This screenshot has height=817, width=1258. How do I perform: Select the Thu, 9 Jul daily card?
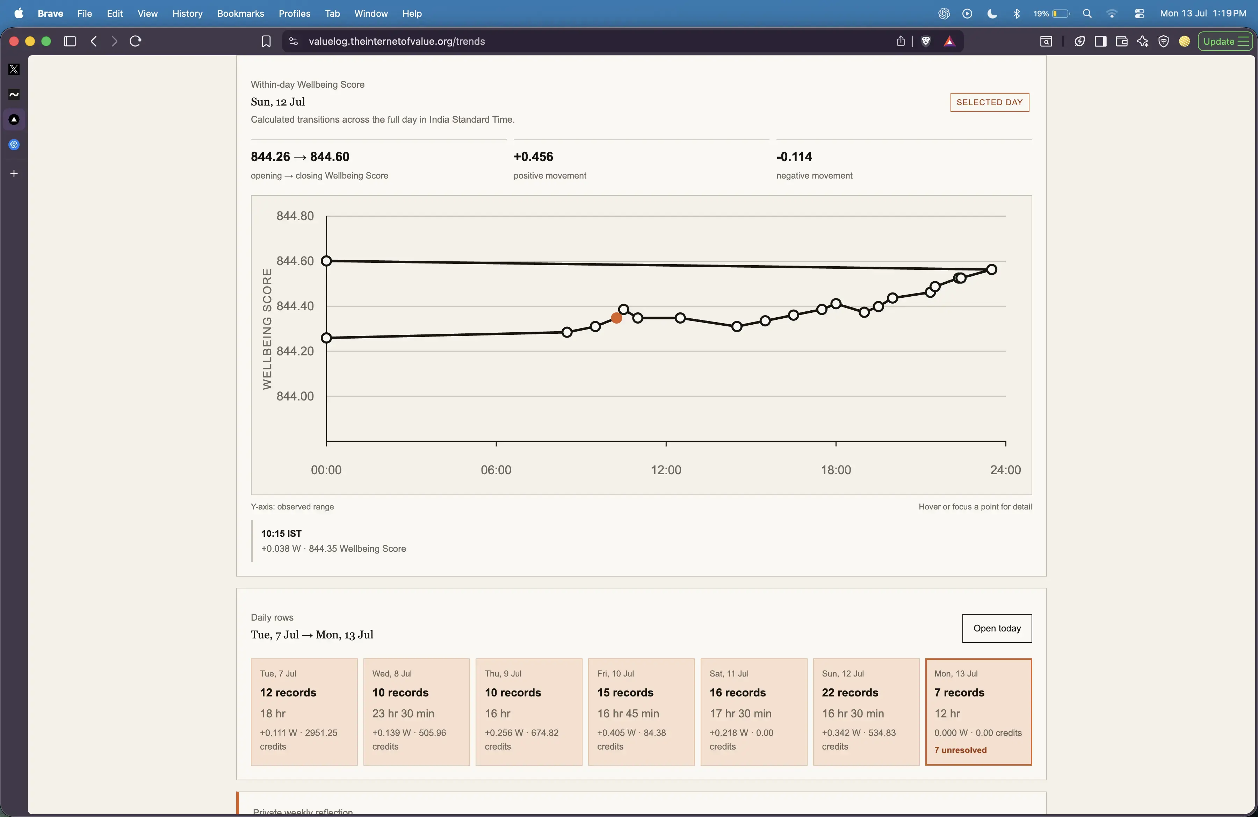point(529,712)
